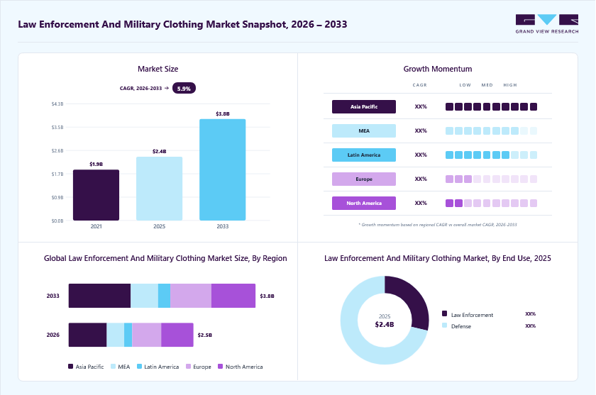596x395 pixels.
Task: Click the MEA region label button
Action: (364, 130)
